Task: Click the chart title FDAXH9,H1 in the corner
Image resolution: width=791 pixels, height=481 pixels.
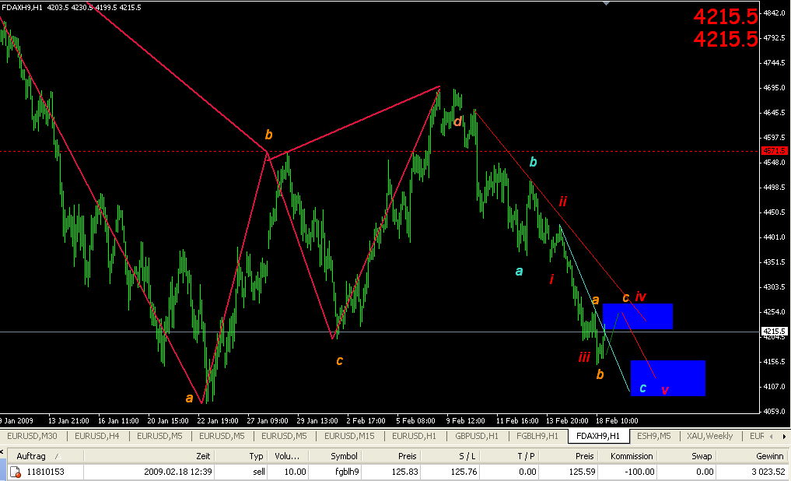Action: click(23, 8)
